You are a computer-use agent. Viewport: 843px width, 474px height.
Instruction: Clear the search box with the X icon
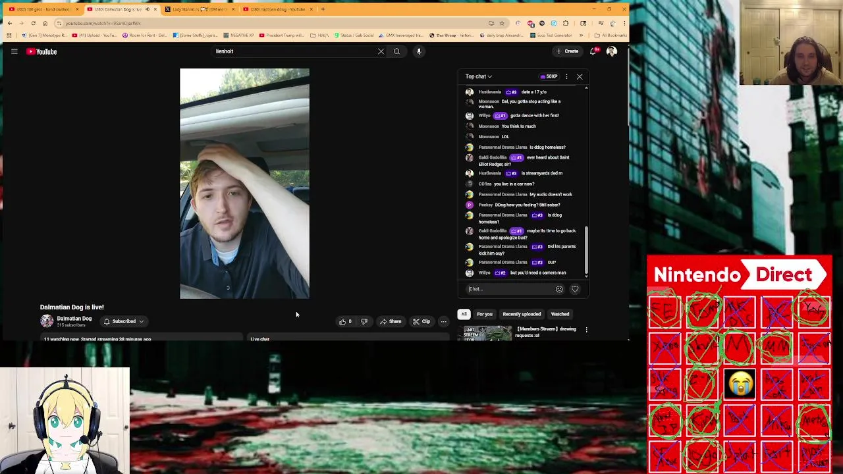[381, 51]
